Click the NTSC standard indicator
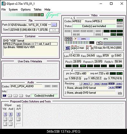Screen dimensions: 127x134 [119, 66]
